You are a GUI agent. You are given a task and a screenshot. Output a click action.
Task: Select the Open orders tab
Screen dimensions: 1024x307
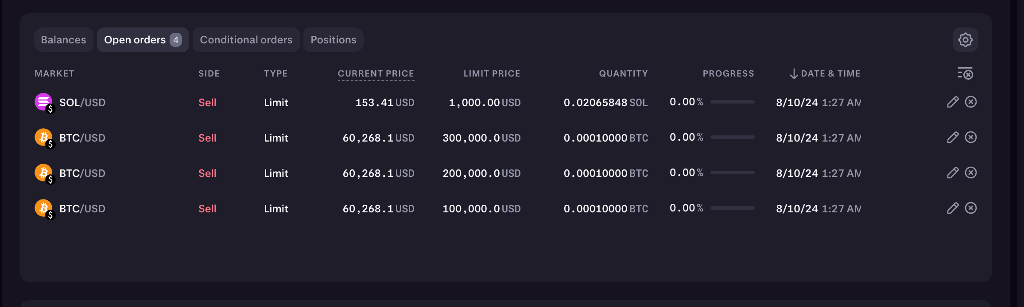[143, 40]
